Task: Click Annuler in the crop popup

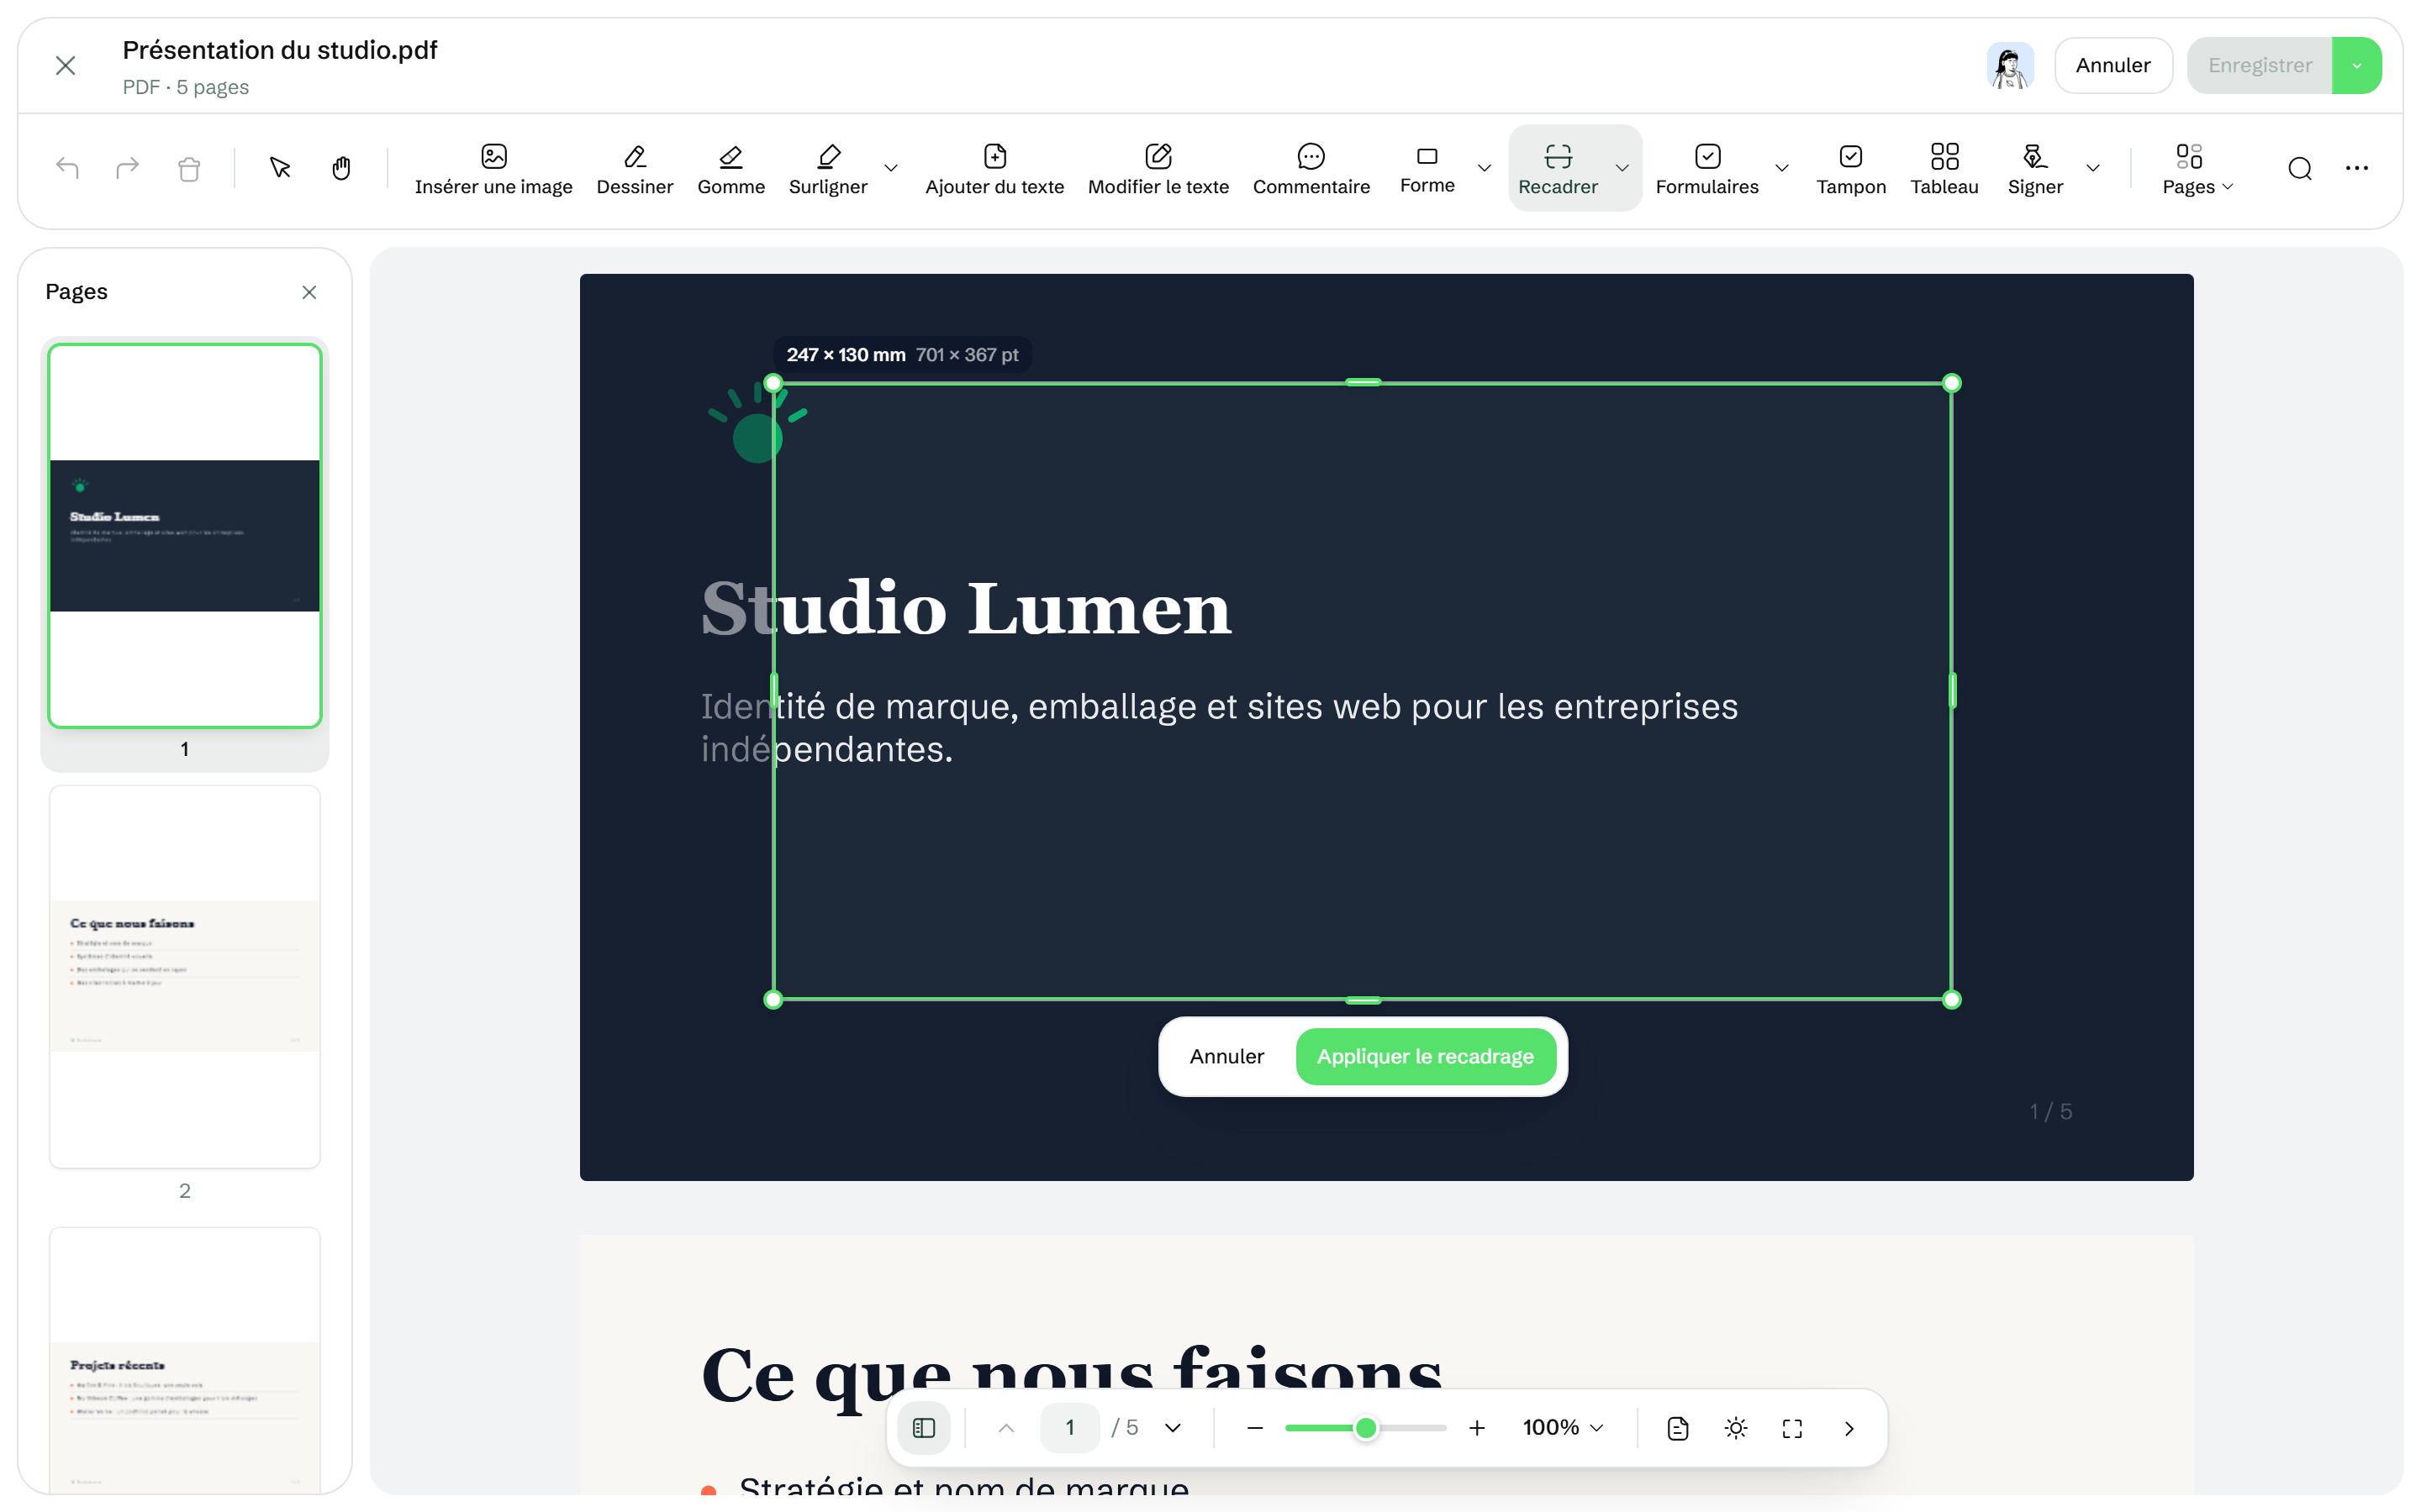Action: pos(1226,1056)
